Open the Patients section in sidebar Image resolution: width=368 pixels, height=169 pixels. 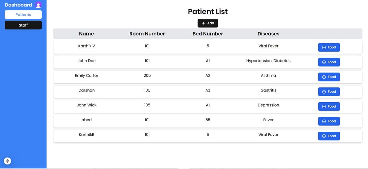point(23,15)
